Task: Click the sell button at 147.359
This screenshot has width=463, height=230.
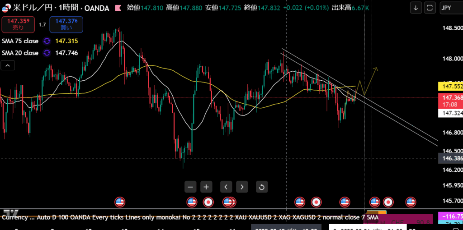Action: click(18, 24)
